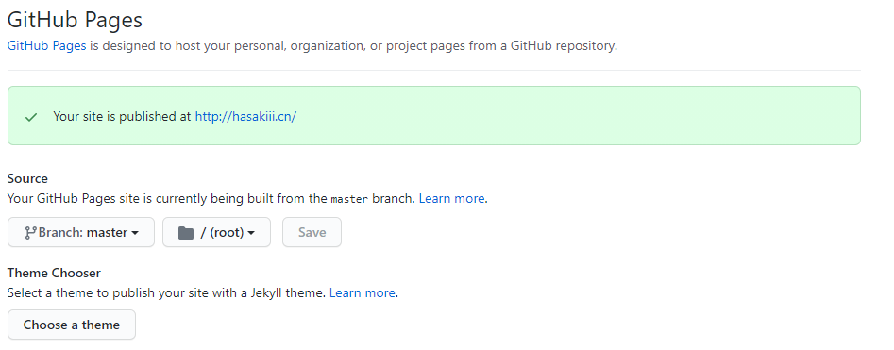Click the Choose a theme button

coord(72,325)
